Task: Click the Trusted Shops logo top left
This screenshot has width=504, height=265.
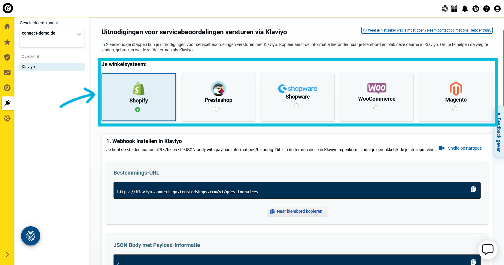Action: [x=8, y=8]
